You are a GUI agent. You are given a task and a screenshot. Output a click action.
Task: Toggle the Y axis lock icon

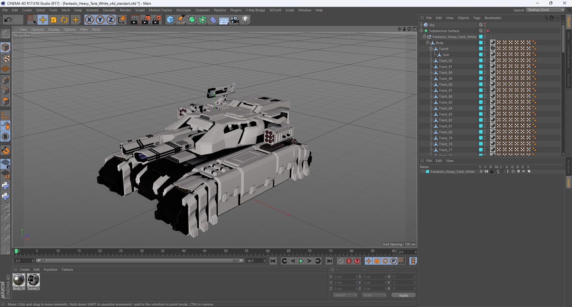100,20
